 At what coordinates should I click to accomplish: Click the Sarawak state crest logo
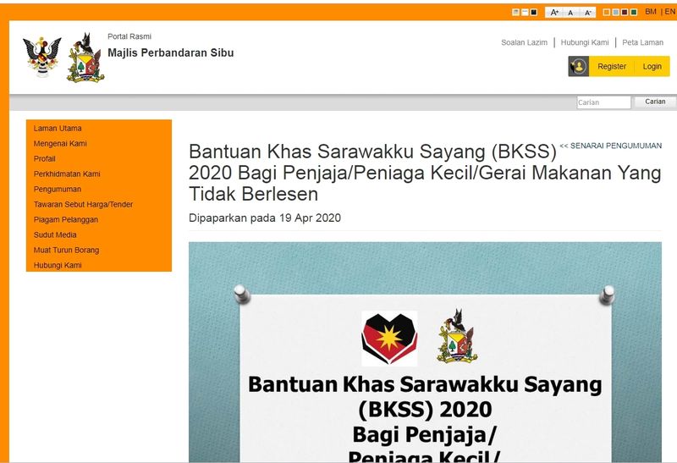point(41,57)
